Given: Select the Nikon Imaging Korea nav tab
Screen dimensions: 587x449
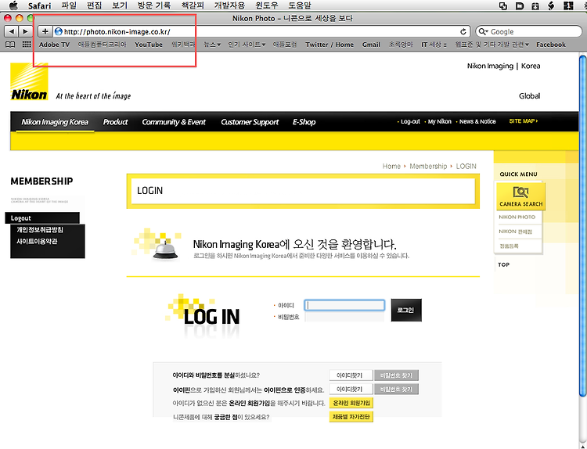Looking at the screenshot, I should point(55,122).
